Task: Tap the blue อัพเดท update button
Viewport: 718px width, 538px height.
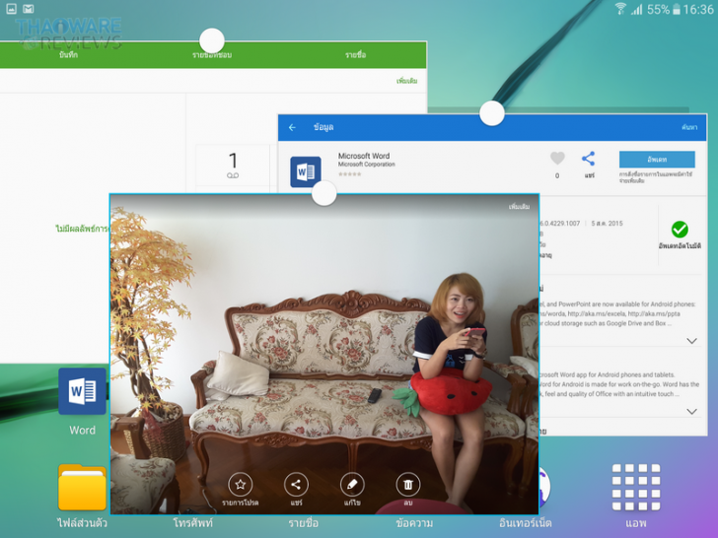Action: click(657, 160)
